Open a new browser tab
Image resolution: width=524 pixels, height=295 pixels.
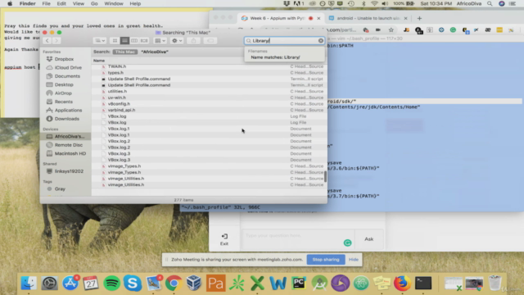pyautogui.click(x=419, y=18)
